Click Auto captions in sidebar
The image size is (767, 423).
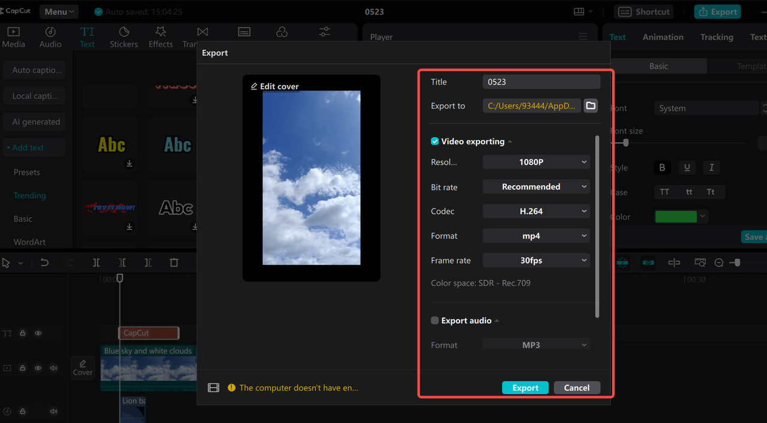tap(34, 70)
